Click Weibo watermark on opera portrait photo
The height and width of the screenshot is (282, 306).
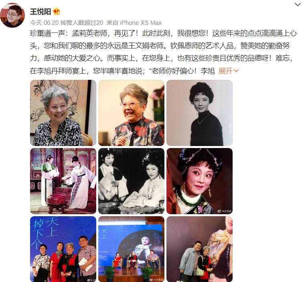(x=225, y=211)
